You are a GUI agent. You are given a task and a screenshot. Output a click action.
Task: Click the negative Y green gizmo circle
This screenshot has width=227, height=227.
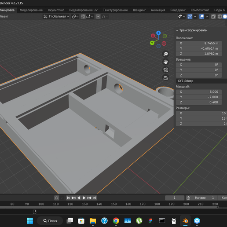[x=165, y=36]
